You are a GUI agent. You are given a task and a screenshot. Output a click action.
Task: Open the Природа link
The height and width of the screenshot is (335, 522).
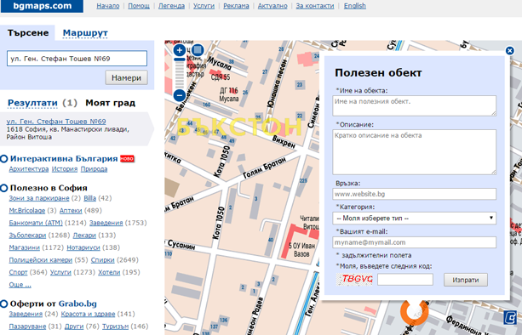(x=94, y=169)
